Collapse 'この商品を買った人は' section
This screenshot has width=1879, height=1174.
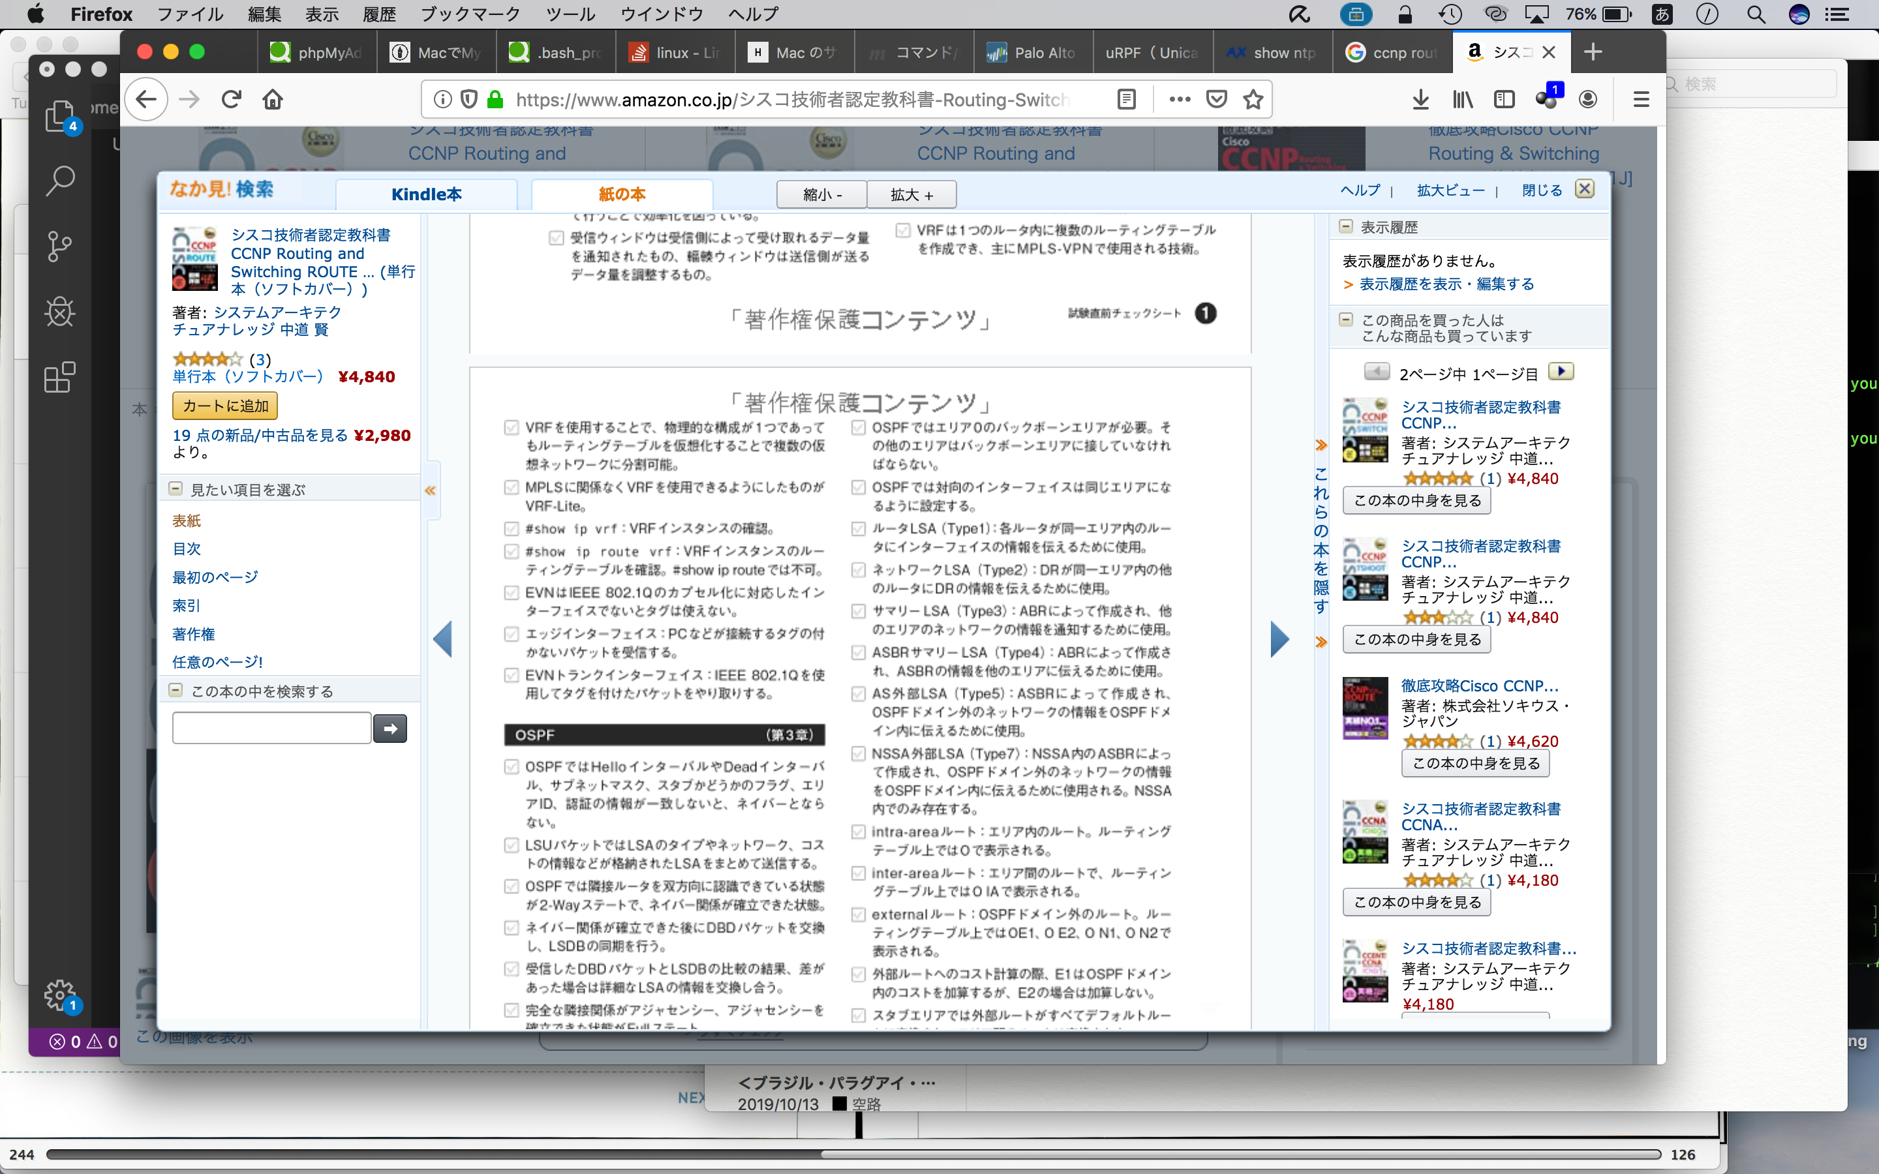[1345, 319]
